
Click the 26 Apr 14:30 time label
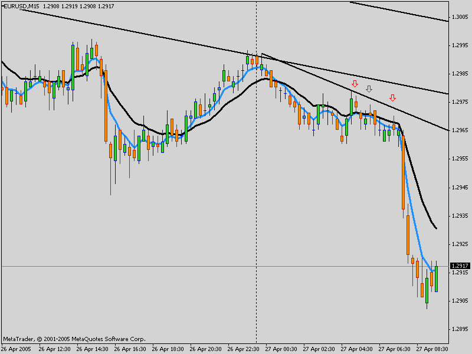coord(92,349)
